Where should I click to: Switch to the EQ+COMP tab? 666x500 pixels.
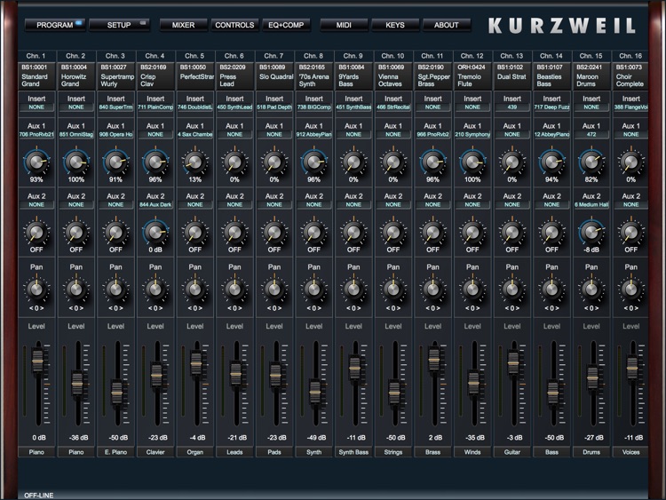point(286,25)
